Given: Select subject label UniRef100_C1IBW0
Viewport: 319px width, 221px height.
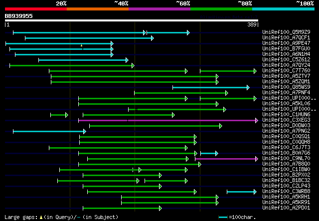Looking at the screenshot, I should (x=286, y=170).
